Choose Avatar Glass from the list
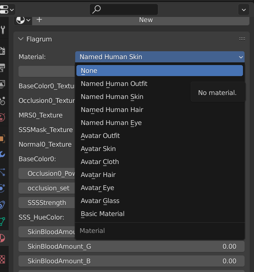 click(x=100, y=201)
